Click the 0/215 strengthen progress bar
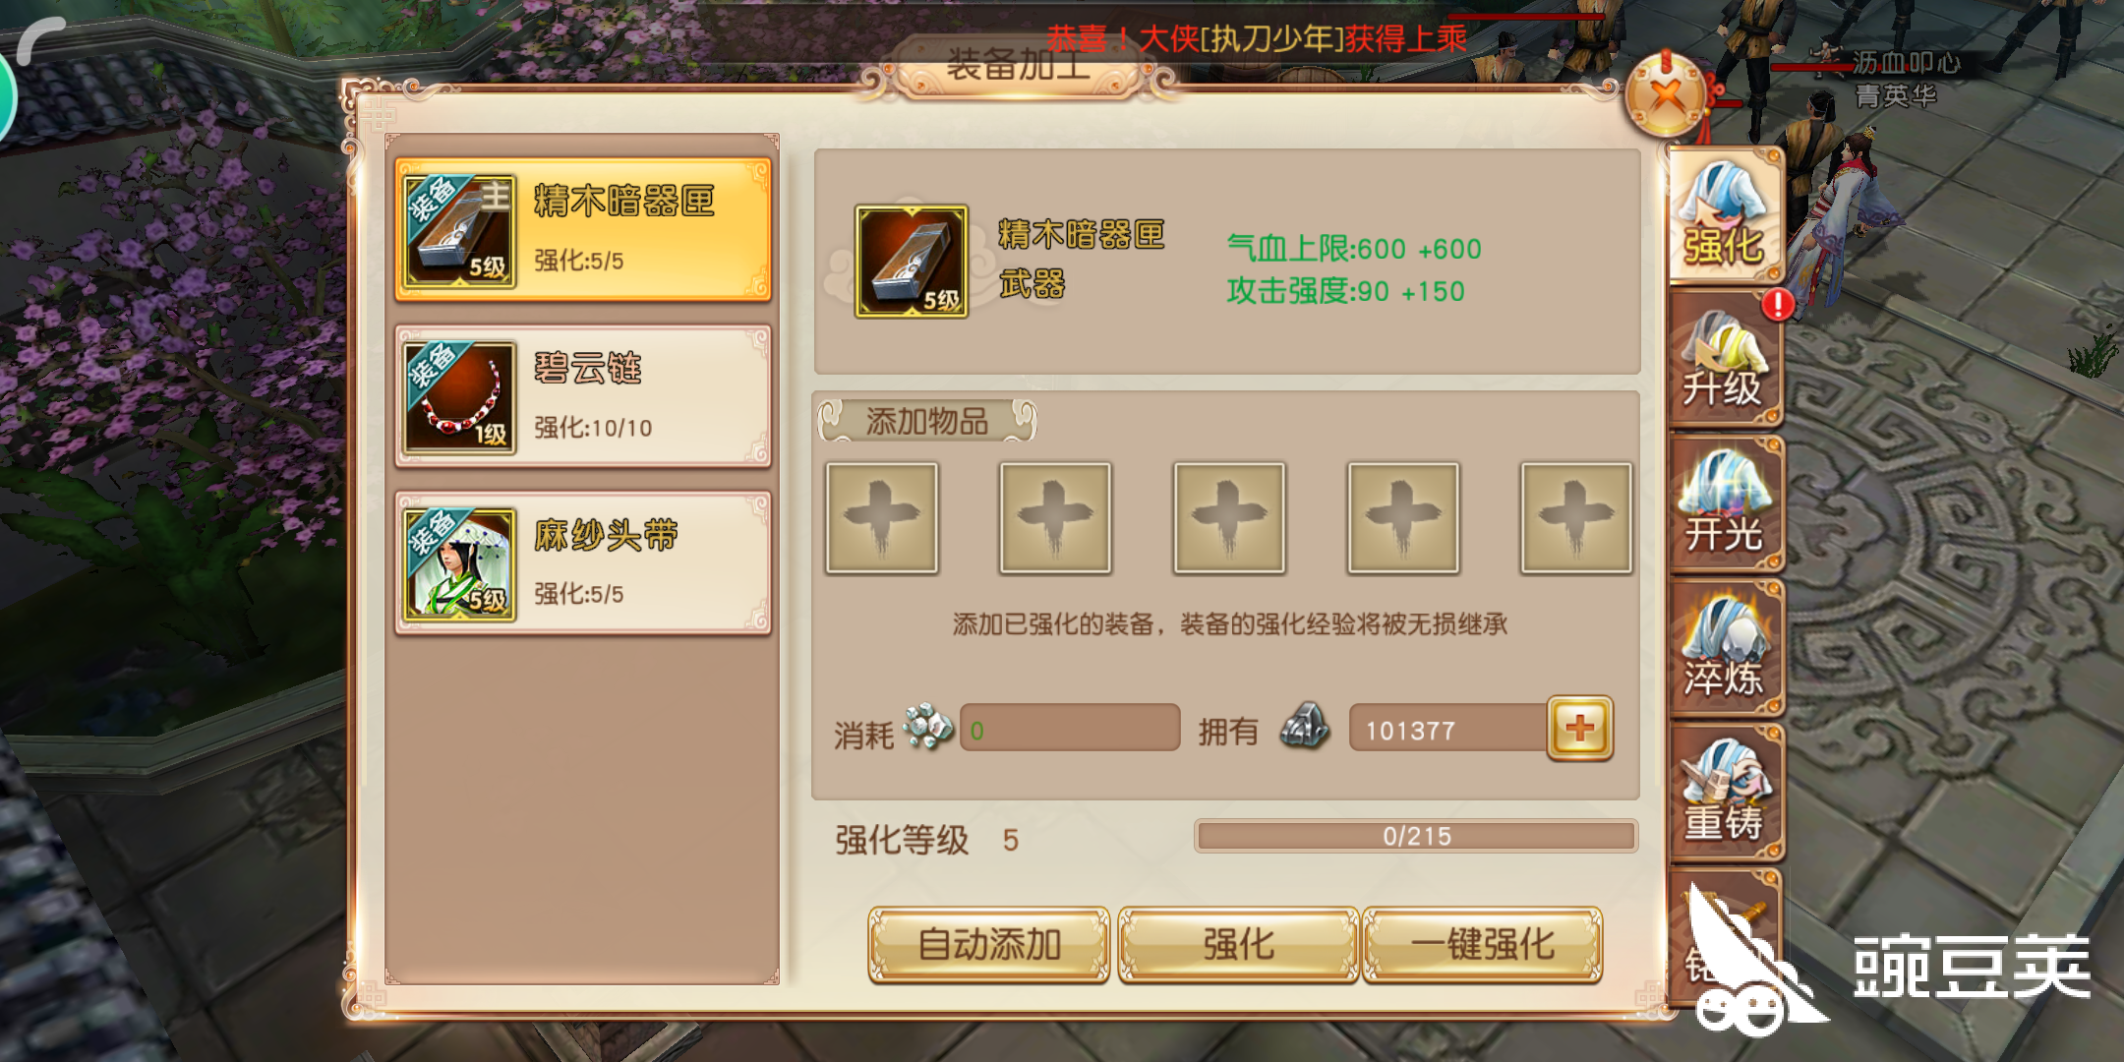The height and width of the screenshot is (1062, 2124). (x=1416, y=836)
